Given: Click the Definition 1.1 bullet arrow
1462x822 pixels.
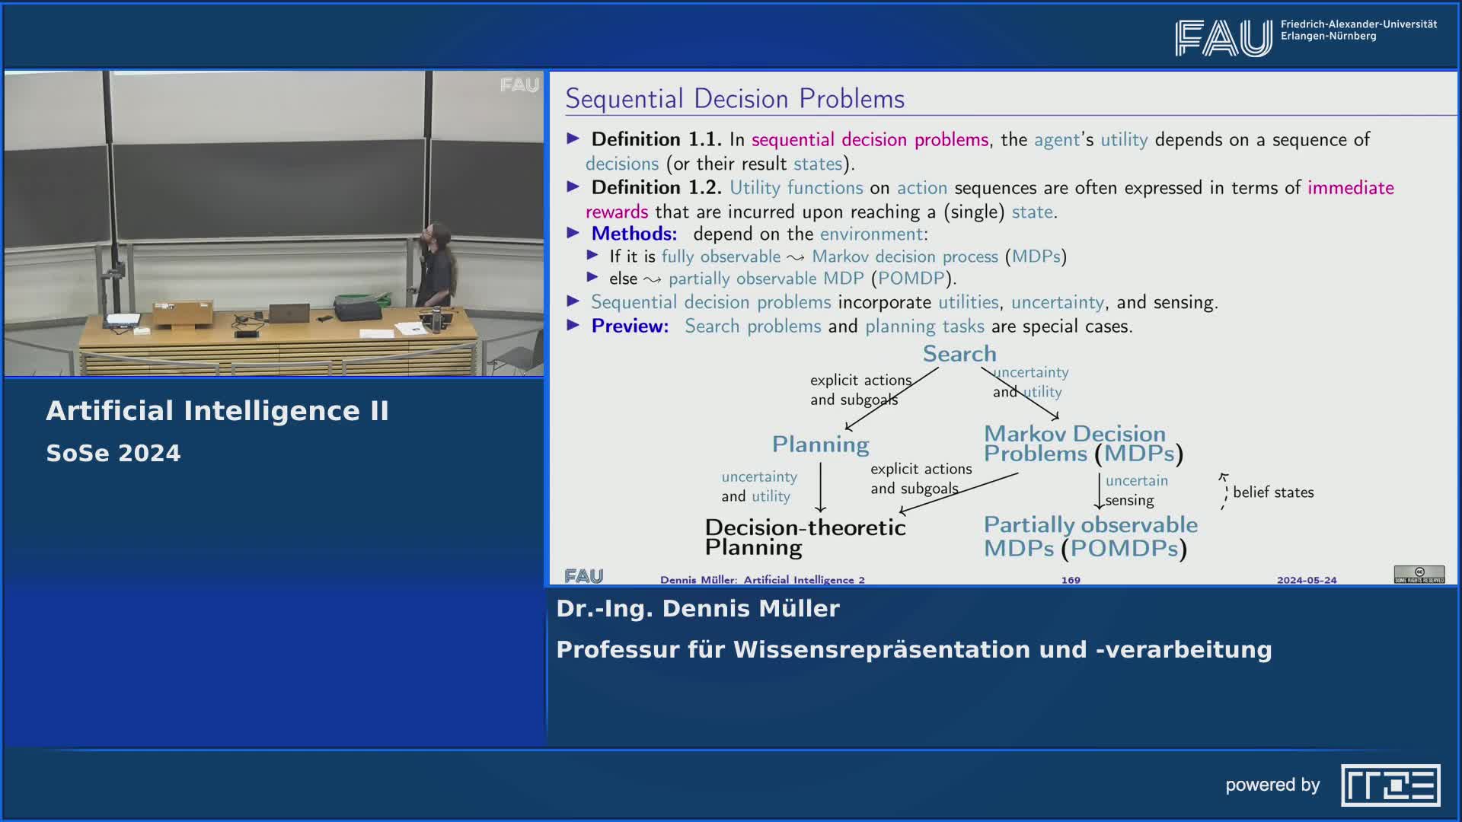Looking at the screenshot, I should [x=574, y=139].
